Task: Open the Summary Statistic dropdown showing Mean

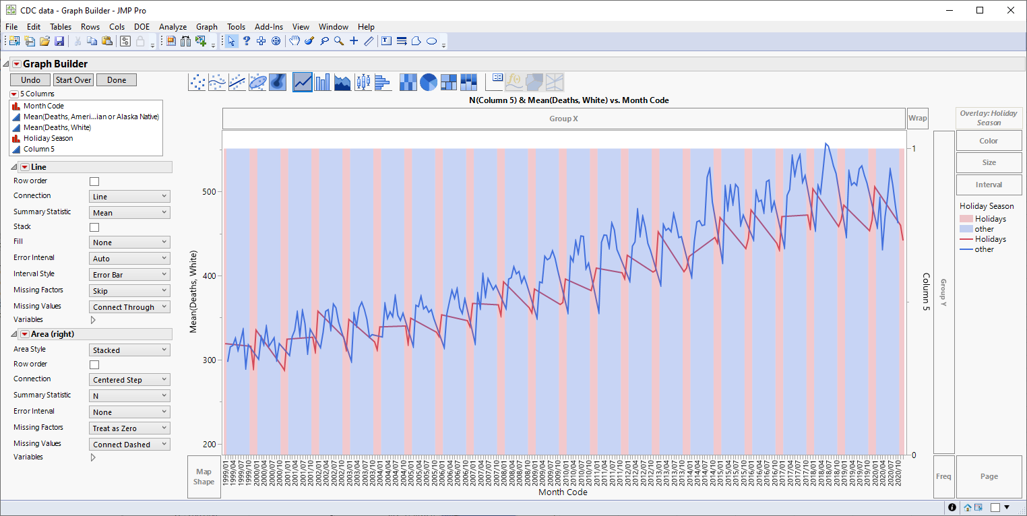Action: click(129, 212)
